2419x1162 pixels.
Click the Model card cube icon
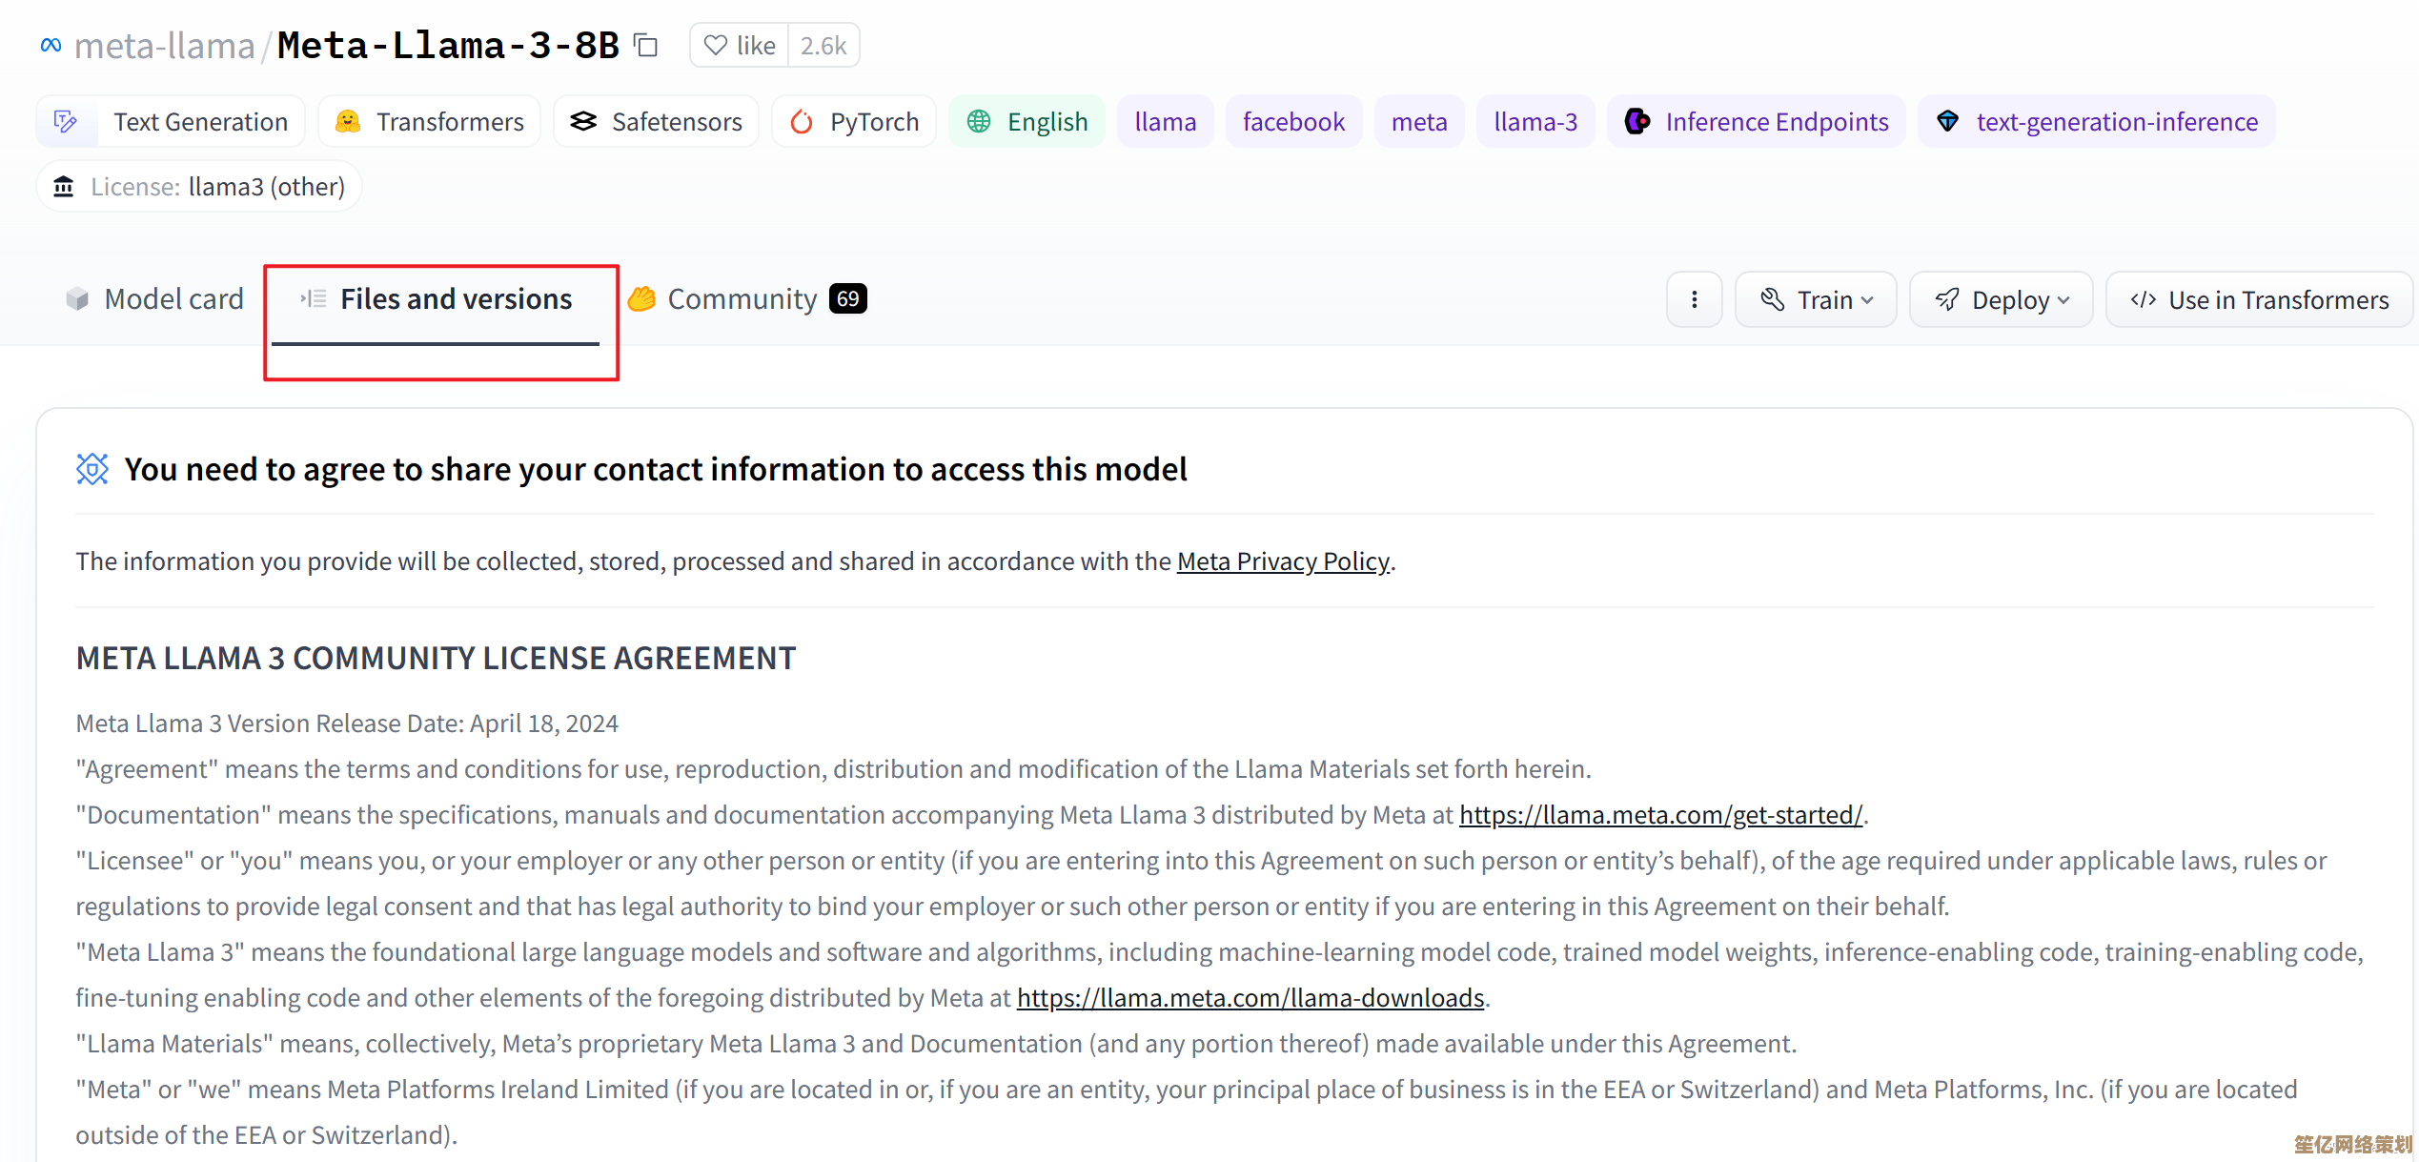(x=77, y=299)
